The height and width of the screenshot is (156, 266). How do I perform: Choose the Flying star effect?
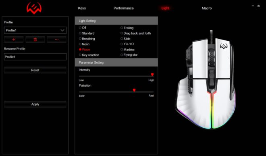click(129, 55)
